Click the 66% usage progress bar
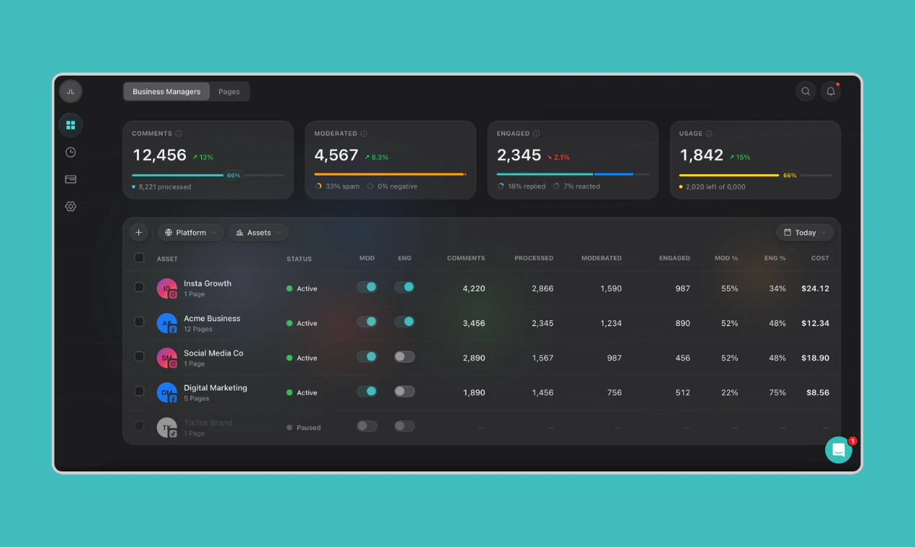This screenshot has height=547, width=915. click(756, 175)
